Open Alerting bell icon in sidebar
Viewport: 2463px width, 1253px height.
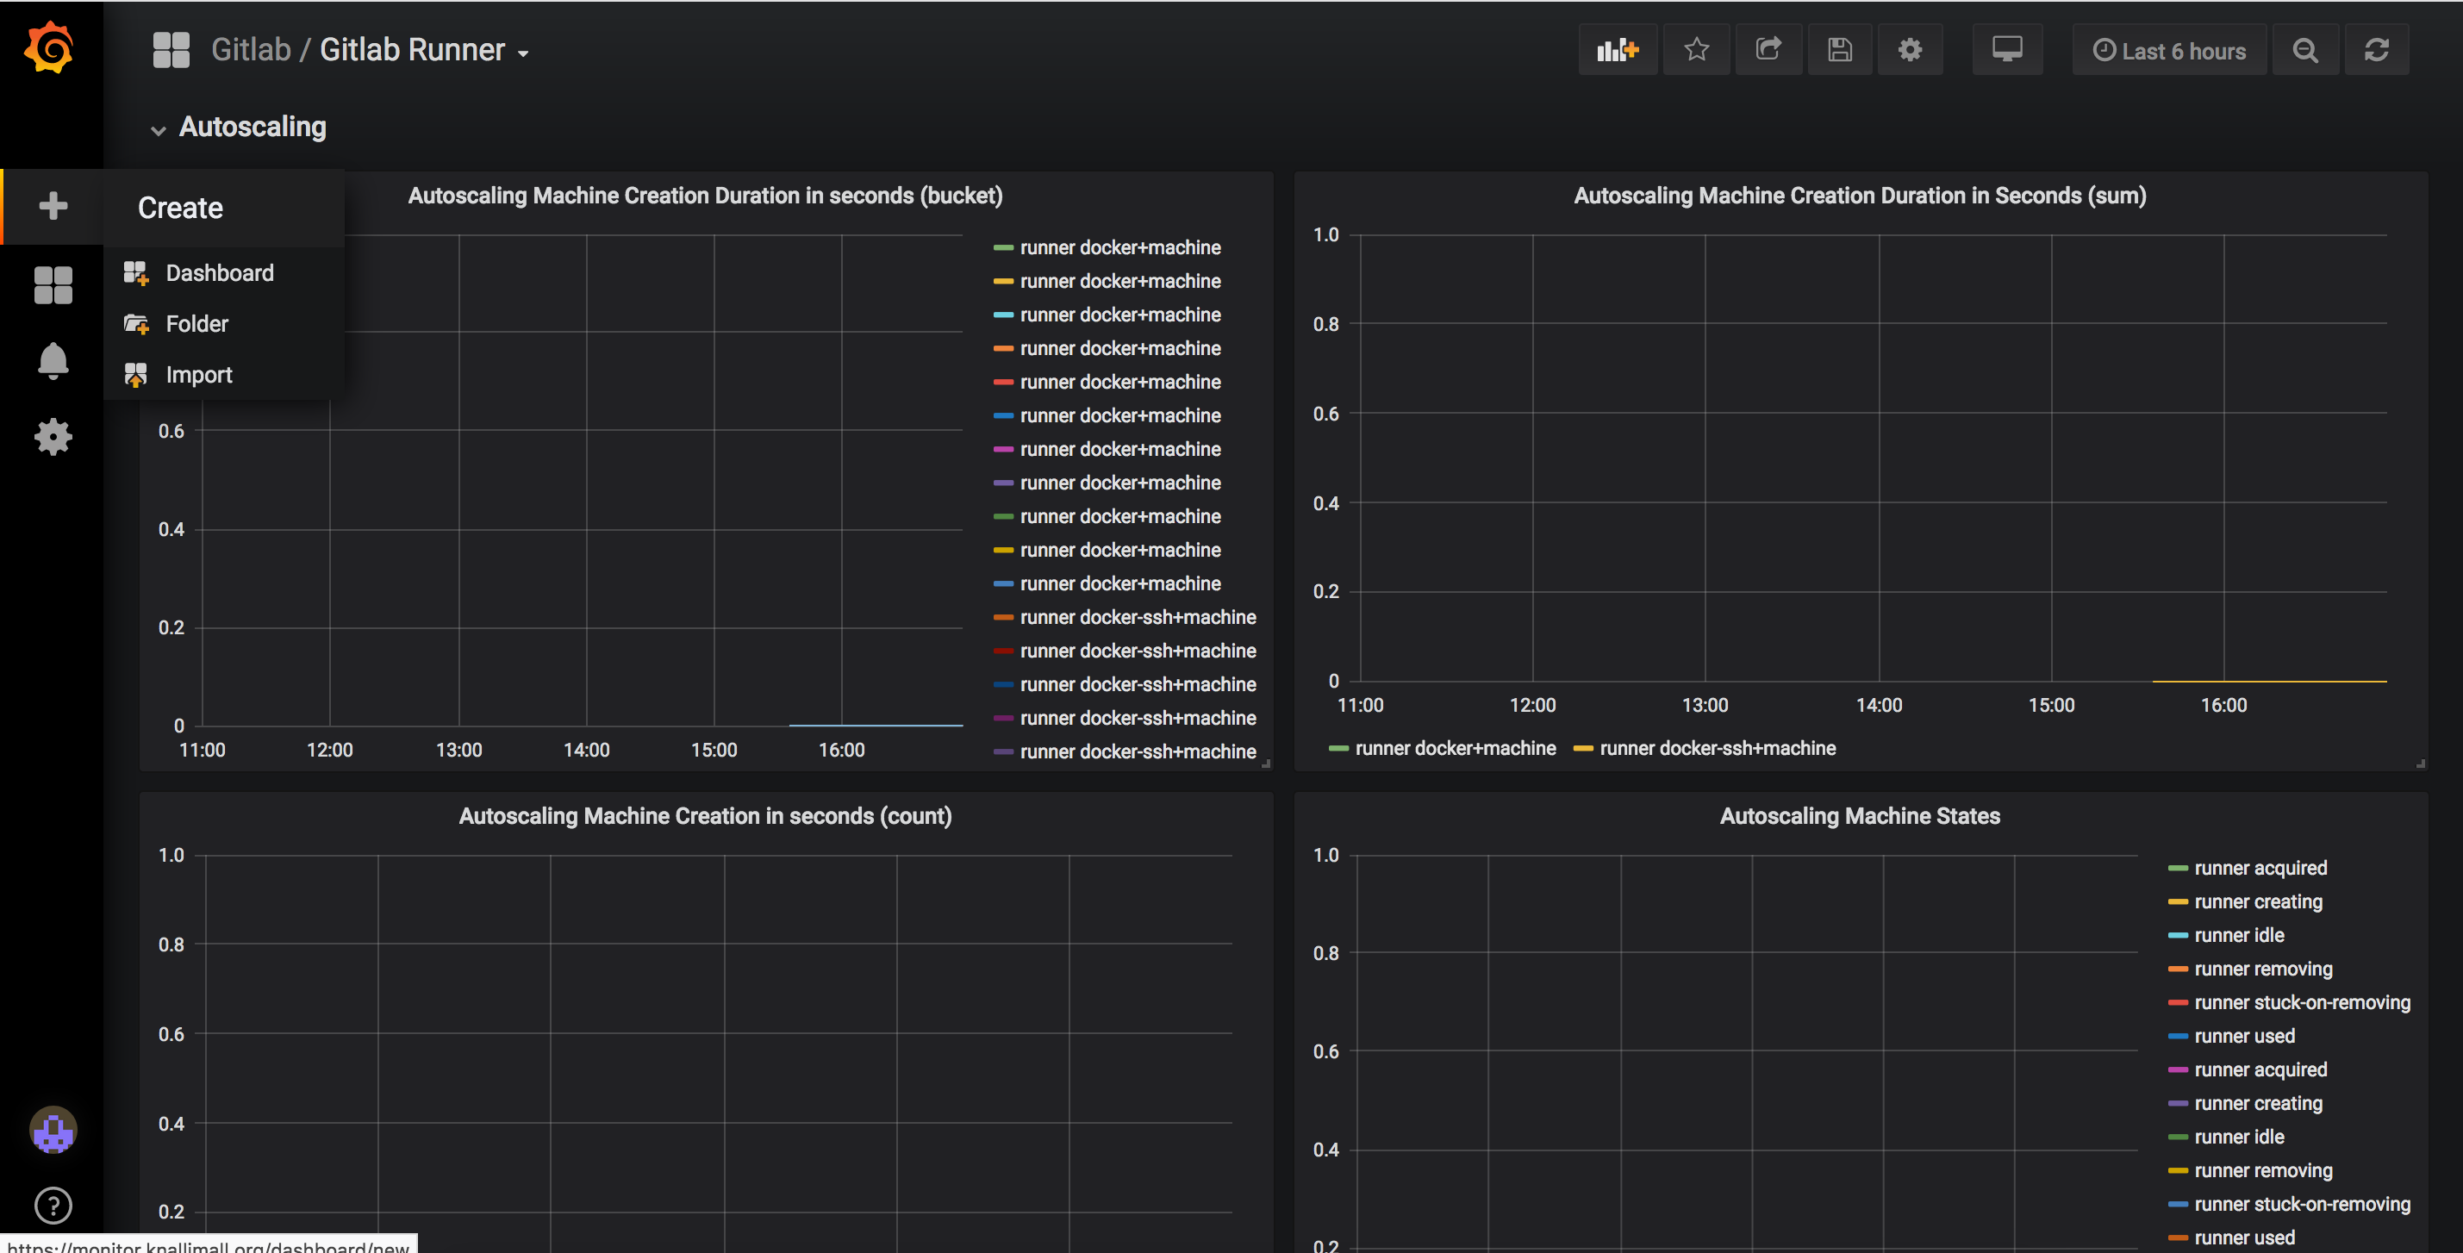pos(53,360)
